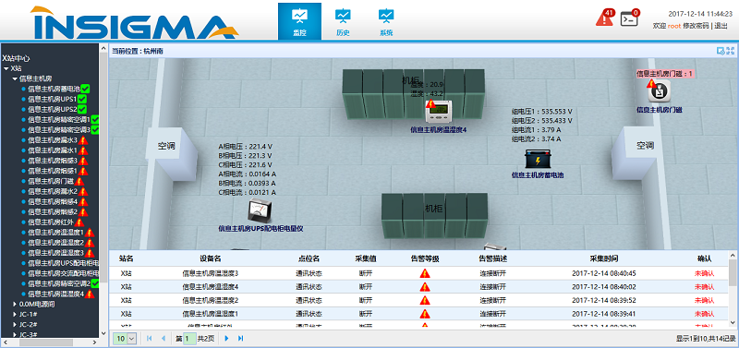Screen dimensions: 739x348
Task: Click the 信息主机房门磁 door sensor icon
Action: [659, 91]
